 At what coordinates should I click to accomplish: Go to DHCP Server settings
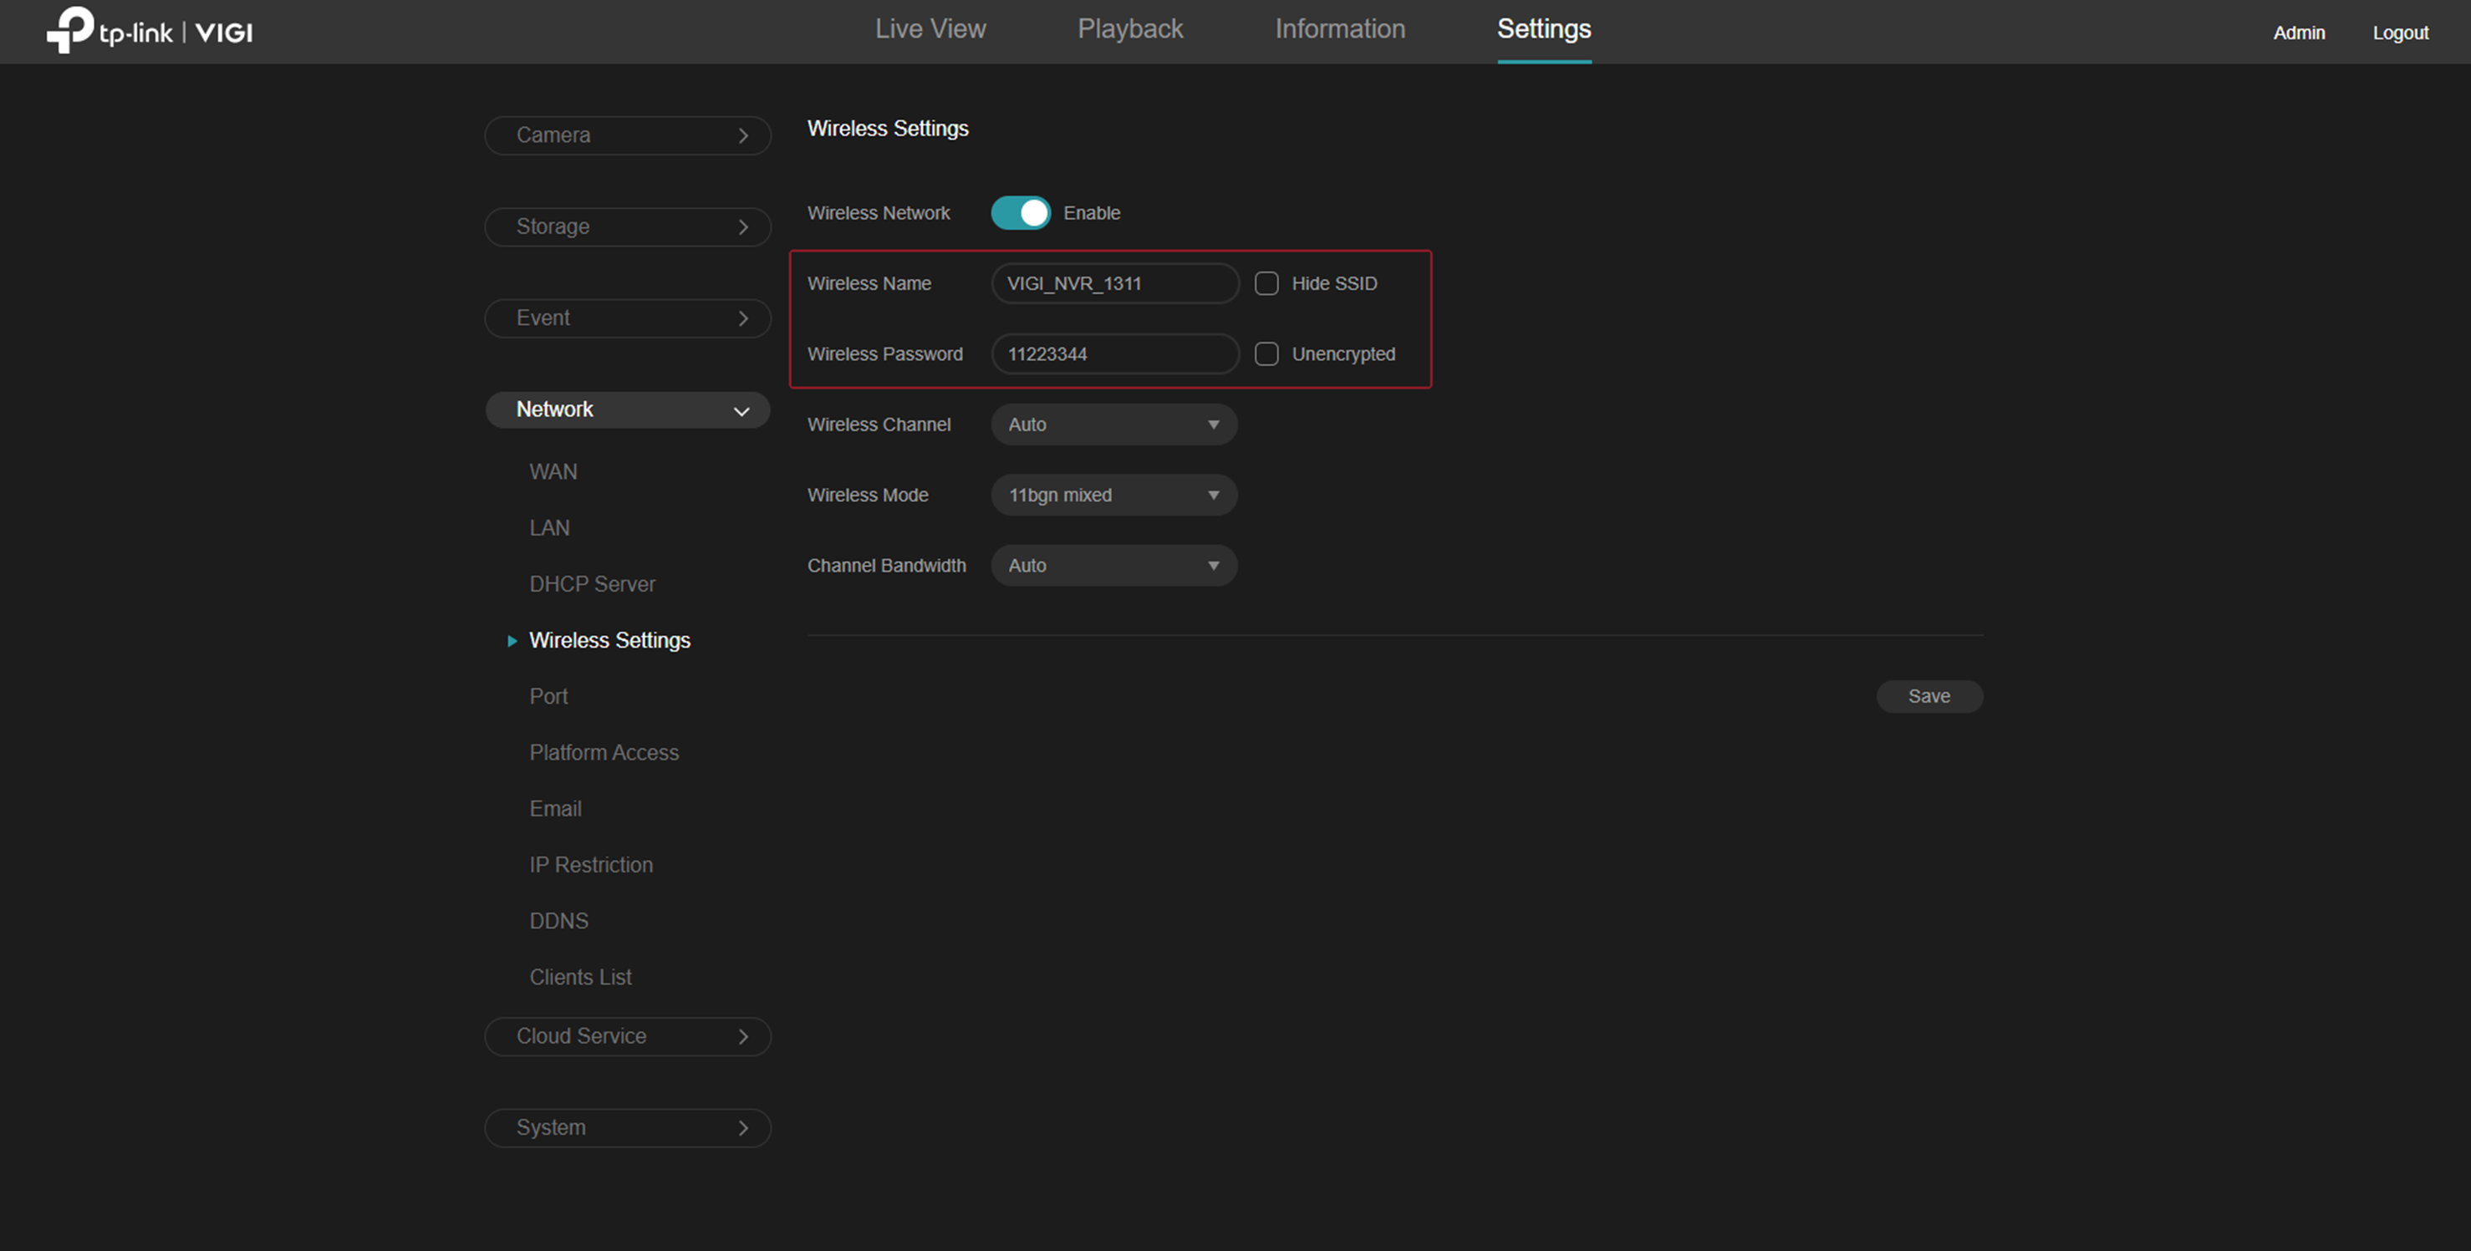(x=592, y=584)
